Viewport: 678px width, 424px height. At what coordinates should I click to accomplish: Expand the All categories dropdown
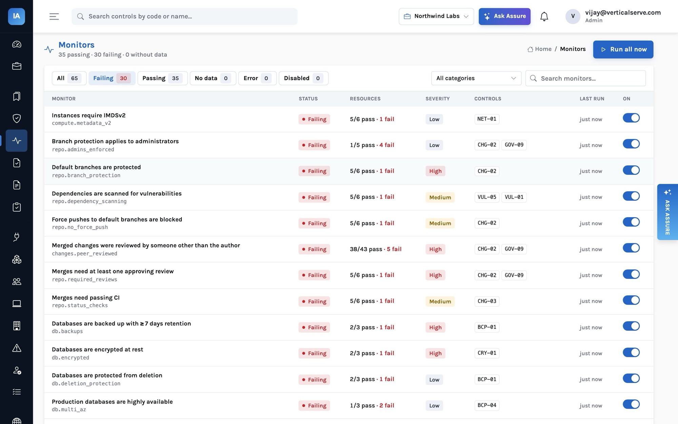click(476, 78)
